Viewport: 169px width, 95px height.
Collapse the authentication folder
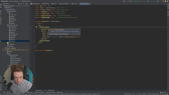pyautogui.click(x=8, y=55)
